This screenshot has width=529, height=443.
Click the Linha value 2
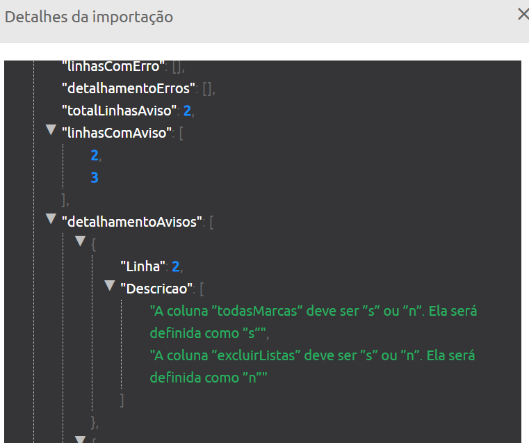click(x=176, y=267)
